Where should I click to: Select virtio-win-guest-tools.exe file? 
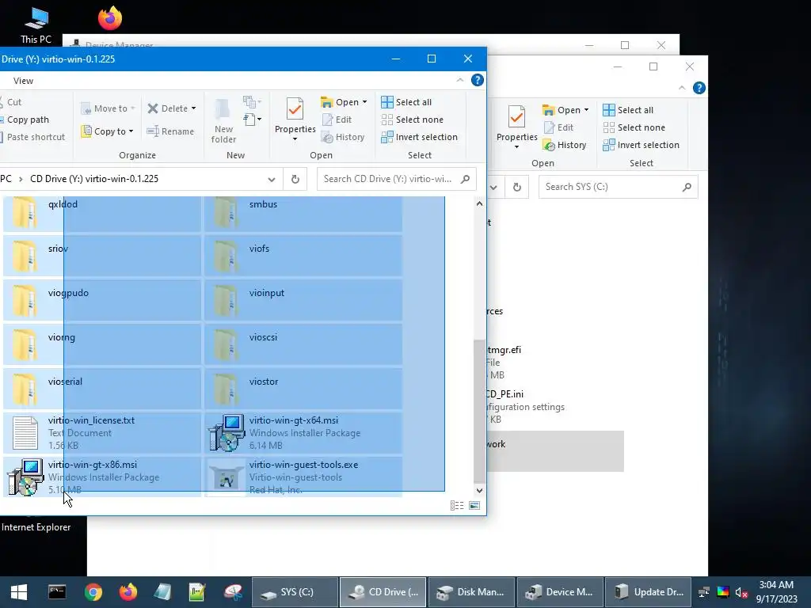coord(303,477)
